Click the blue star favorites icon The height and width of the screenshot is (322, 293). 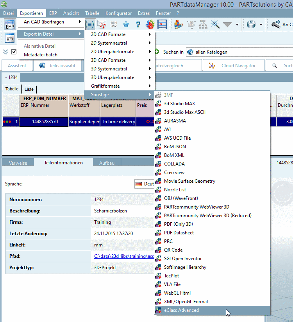(126, 24)
